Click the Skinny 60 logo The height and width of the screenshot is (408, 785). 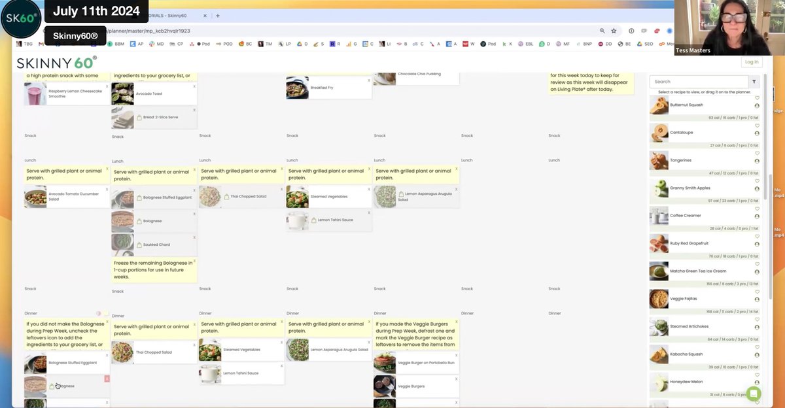click(57, 62)
